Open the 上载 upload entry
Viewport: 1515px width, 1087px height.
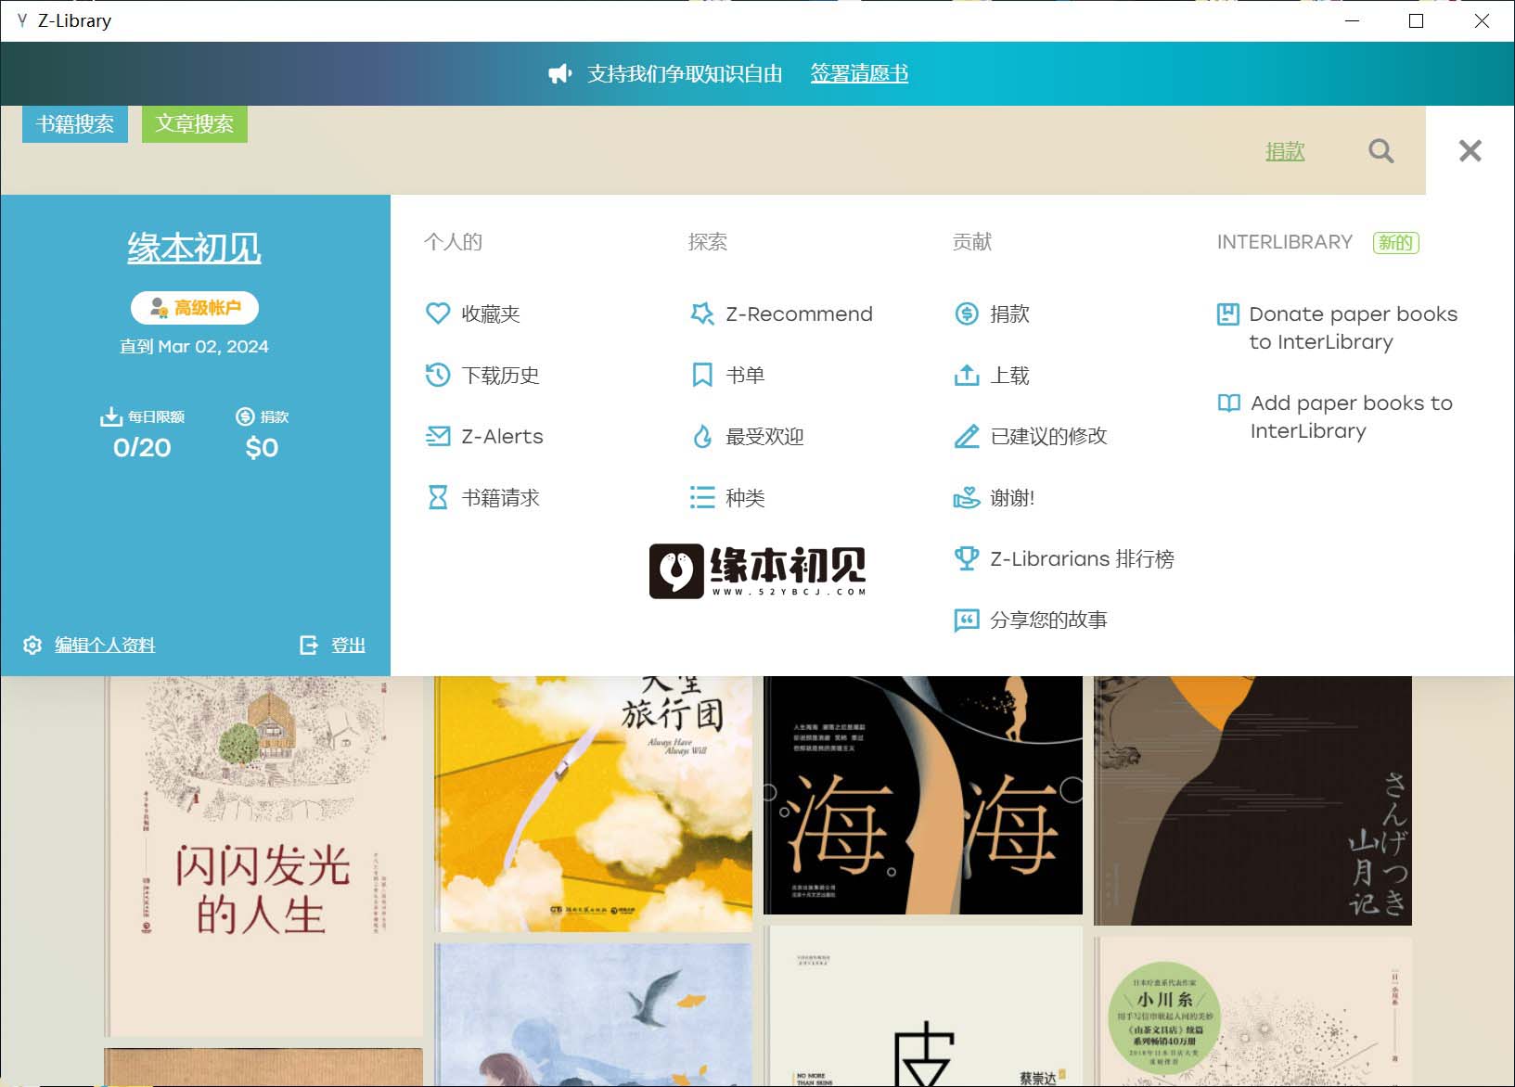[x=993, y=375]
